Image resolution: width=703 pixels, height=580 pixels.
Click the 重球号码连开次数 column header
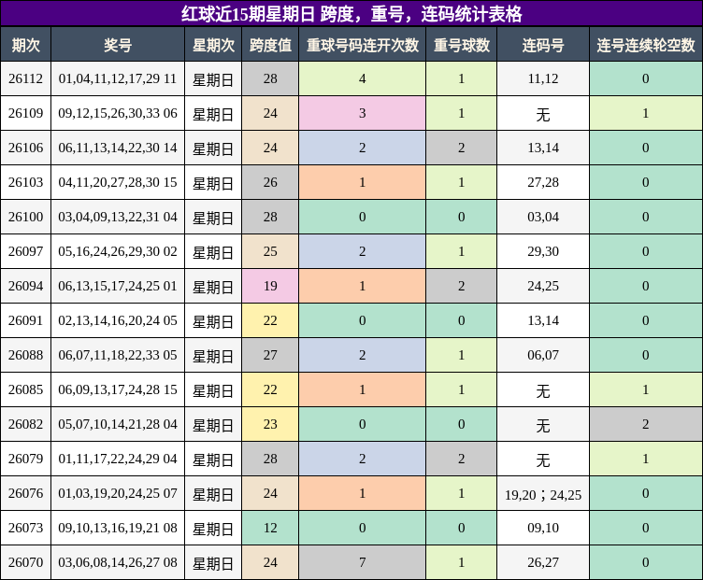point(363,45)
